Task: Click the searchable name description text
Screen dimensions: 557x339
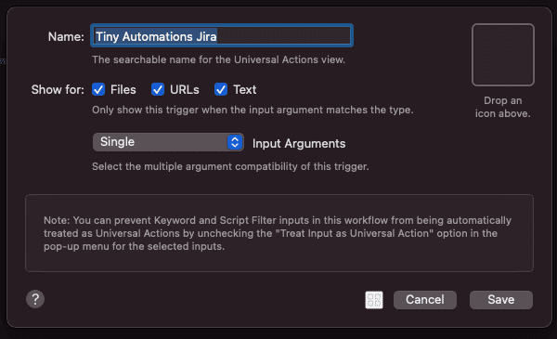Action: point(218,59)
